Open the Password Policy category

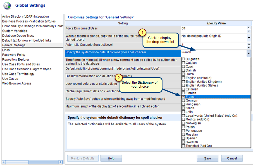(x=14, y=55)
